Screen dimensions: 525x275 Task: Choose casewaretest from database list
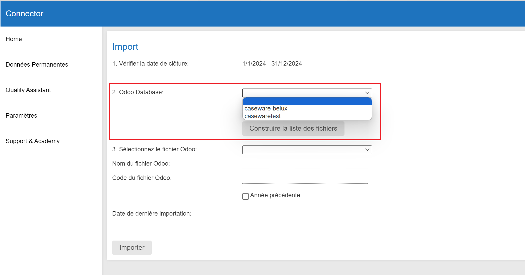pos(262,116)
